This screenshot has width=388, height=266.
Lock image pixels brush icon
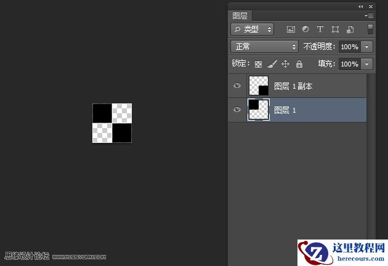(272, 64)
